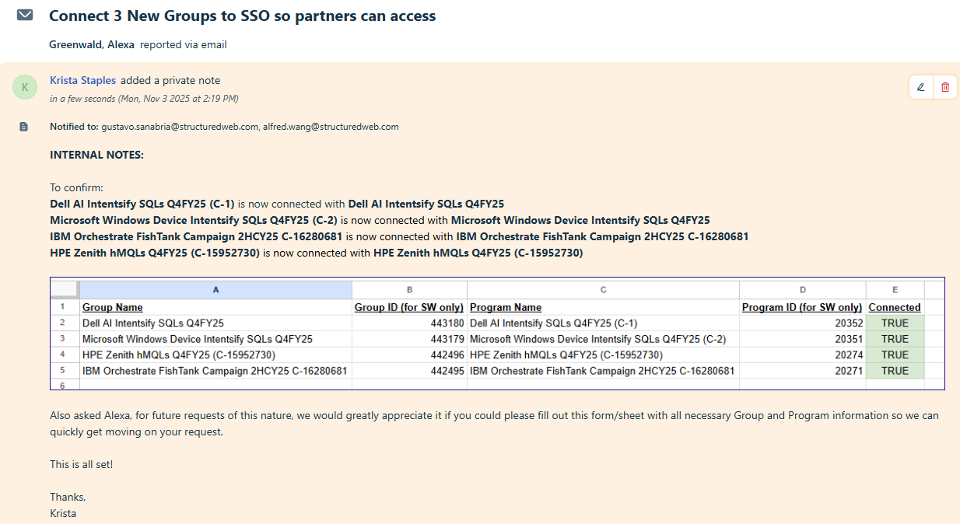Click the green TRUE cell in the Dell row
This screenshot has height=524, width=960.
[895, 323]
